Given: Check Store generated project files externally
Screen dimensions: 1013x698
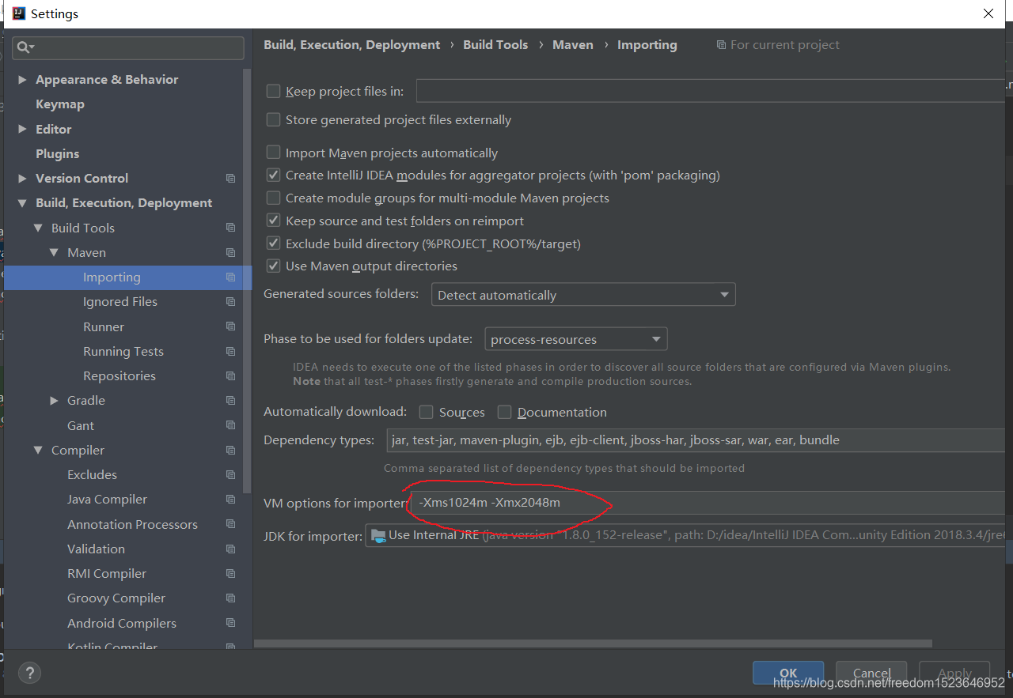Looking at the screenshot, I should (274, 120).
